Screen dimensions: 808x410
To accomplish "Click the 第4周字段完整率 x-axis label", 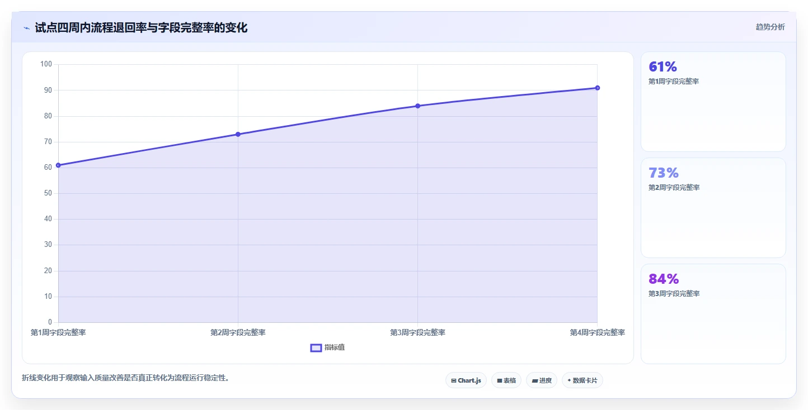I will [597, 332].
